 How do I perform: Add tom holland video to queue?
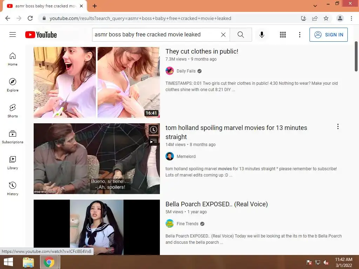pyautogui.click(x=154, y=142)
